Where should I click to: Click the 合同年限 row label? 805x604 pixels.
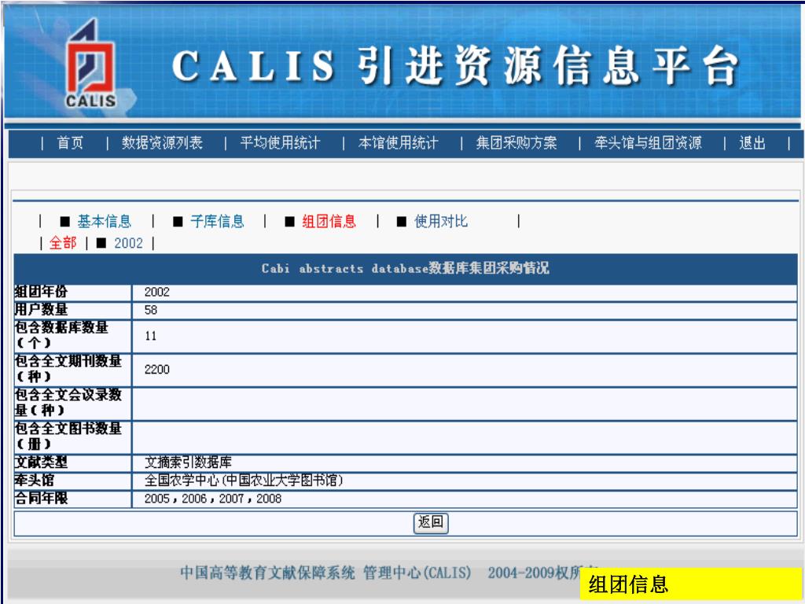click(41, 499)
